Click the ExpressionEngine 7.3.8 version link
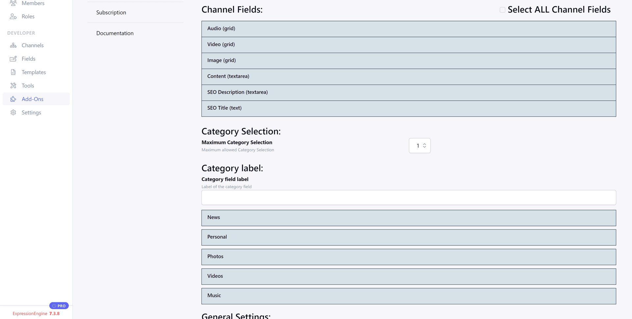Image resolution: width=632 pixels, height=319 pixels. (36, 313)
